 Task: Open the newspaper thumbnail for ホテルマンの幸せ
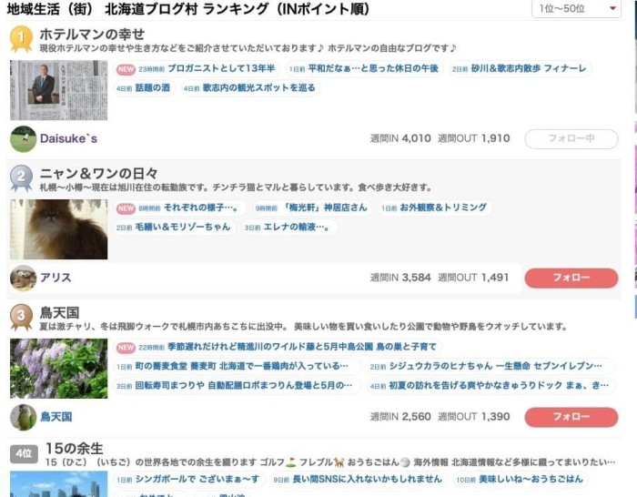[58, 90]
